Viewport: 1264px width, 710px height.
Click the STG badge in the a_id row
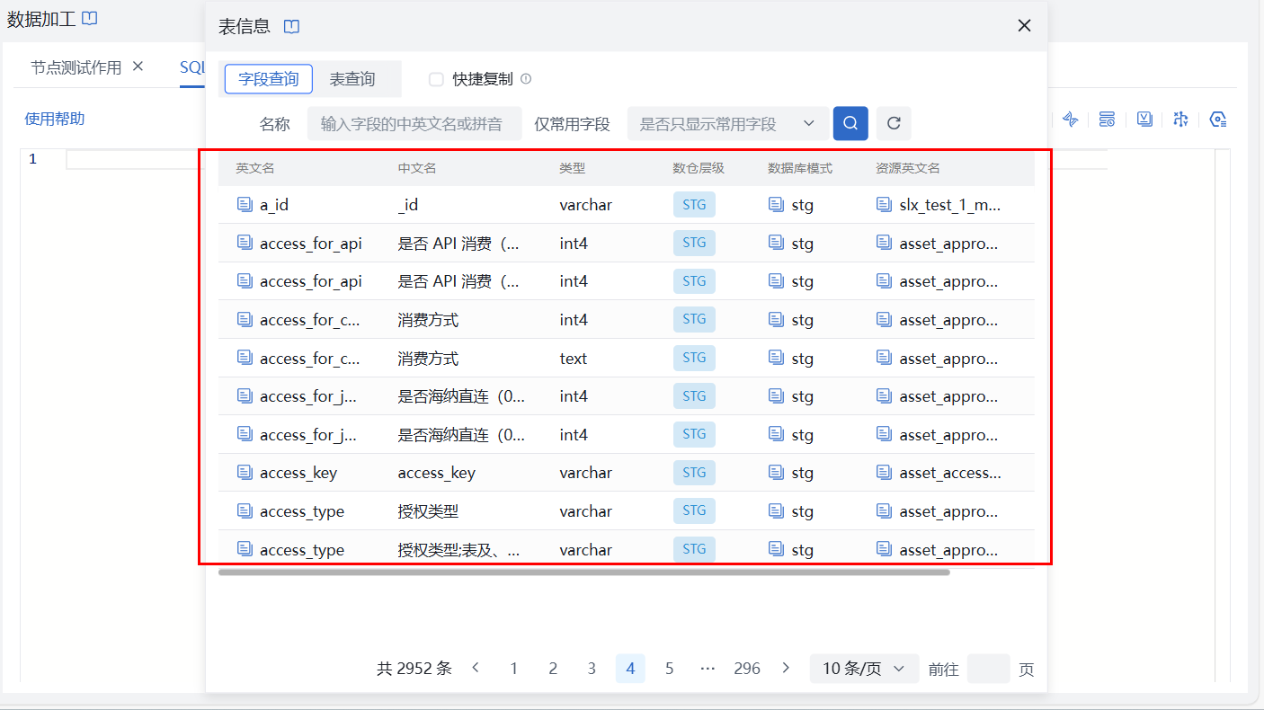point(694,205)
